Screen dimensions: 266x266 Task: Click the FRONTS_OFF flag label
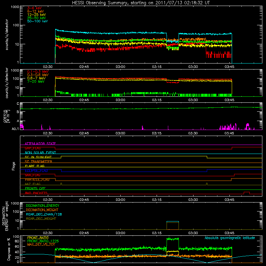pos(35,189)
